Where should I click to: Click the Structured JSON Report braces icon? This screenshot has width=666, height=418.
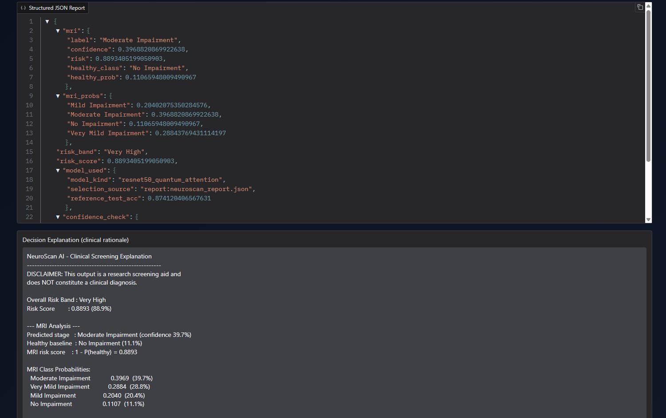[x=24, y=8]
